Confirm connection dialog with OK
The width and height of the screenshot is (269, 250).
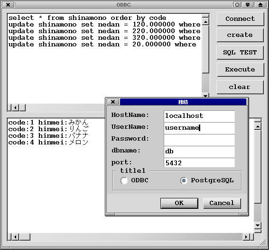[x=179, y=203]
